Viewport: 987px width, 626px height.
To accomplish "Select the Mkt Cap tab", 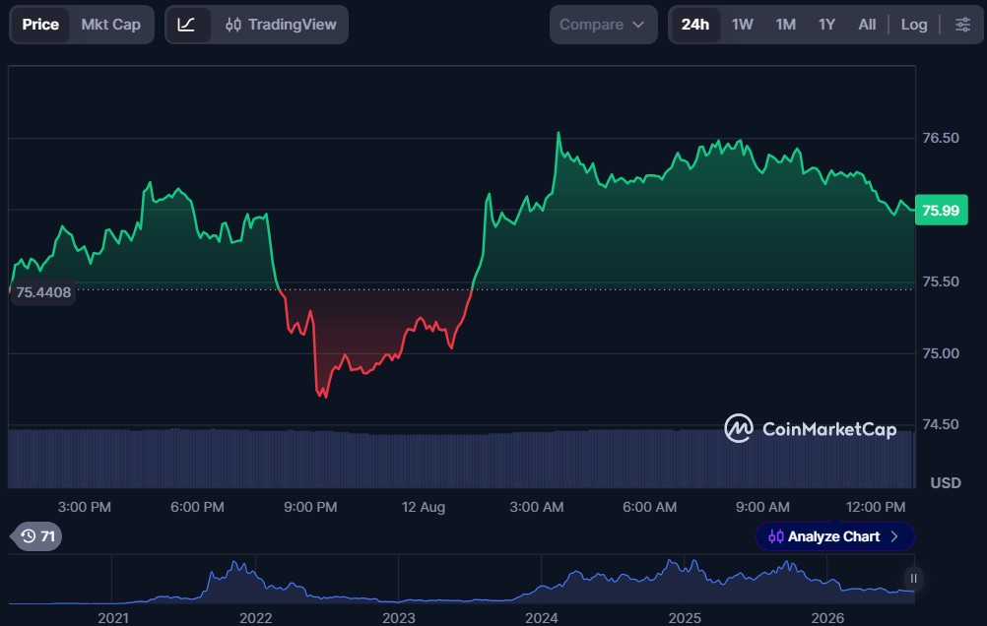I will click(110, 25).
